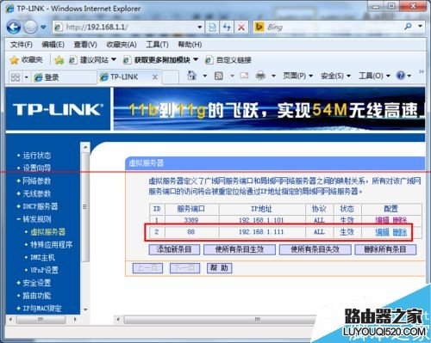The width and height of the screenshot is (431, 343).
Task: Click the Refresh arrows icon
Action: click(x=227, y=28)
